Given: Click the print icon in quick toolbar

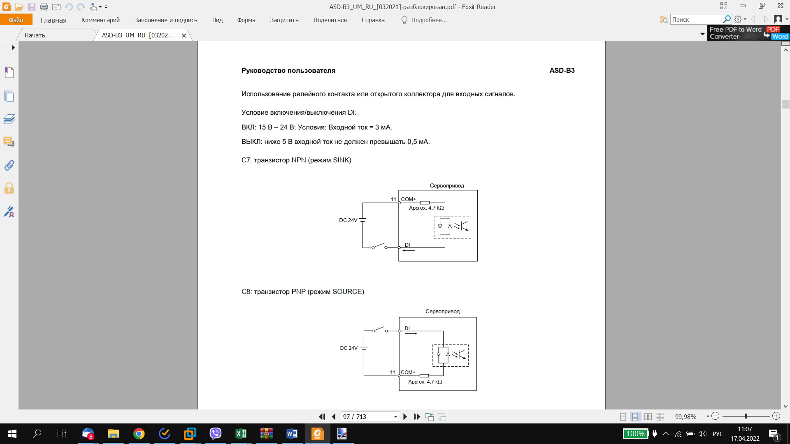Looking at the screenshot, I should click(x=44, y=7).
